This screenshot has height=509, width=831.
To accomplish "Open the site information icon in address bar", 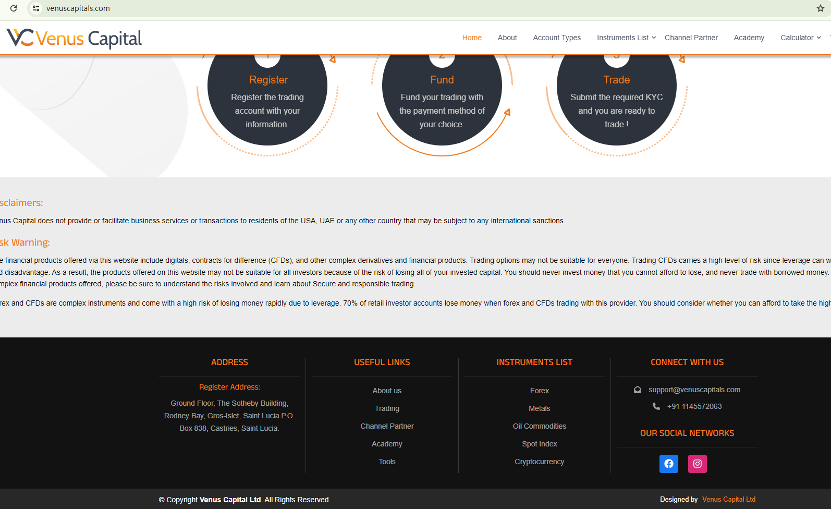I will (36, 8).
